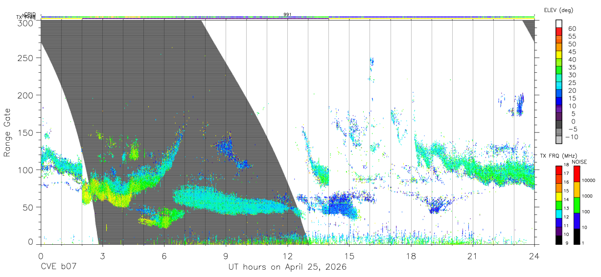Pick TX FRQ color bar black segment between 9 and 10

(558, 239)
